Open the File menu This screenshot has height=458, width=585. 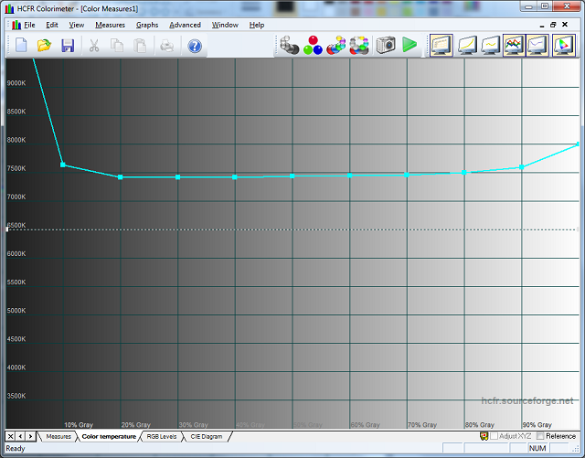click(29, 25)
